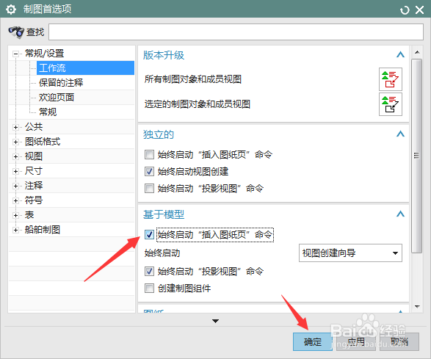Image resolution: width=431 pixels, height=359 pixels.
Task: Expand the 尺寸 tree node
Action: pyautogui.click(x=15, y=171)
